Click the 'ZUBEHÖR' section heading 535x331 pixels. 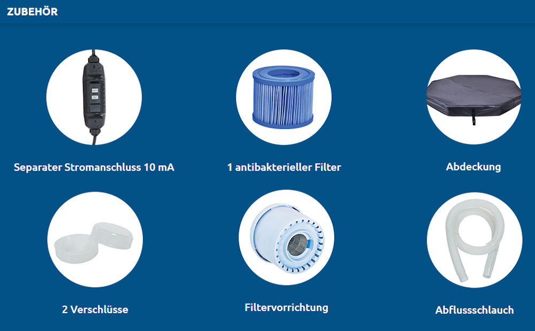click(x=33, y=12)
